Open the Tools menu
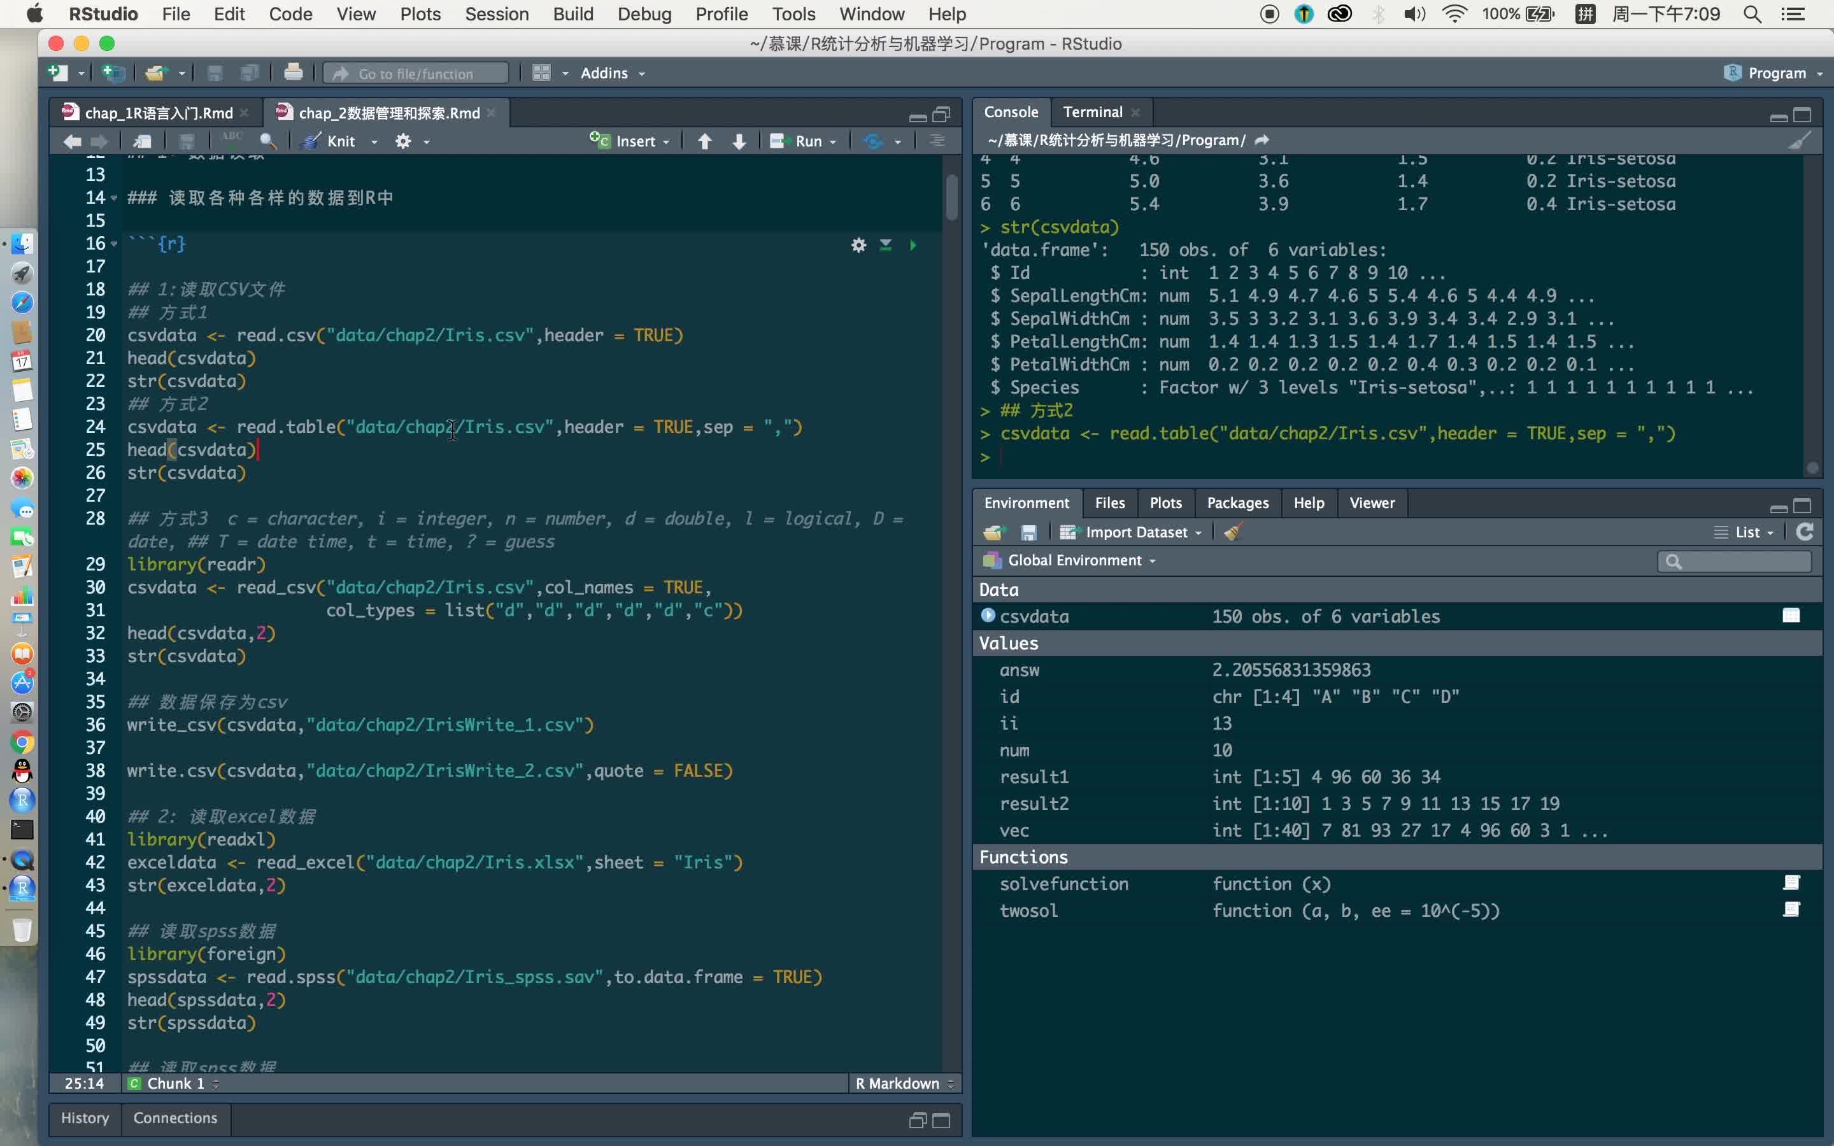 point(793,13)
